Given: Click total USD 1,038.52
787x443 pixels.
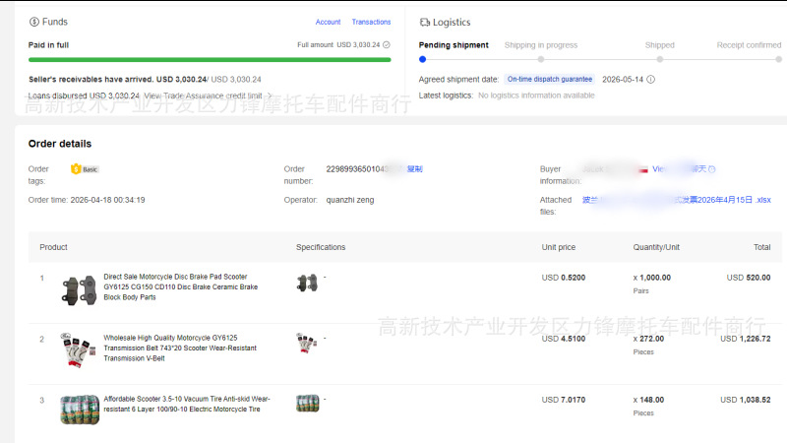Looking at the screenshot, I should click(x=746, y=400).
